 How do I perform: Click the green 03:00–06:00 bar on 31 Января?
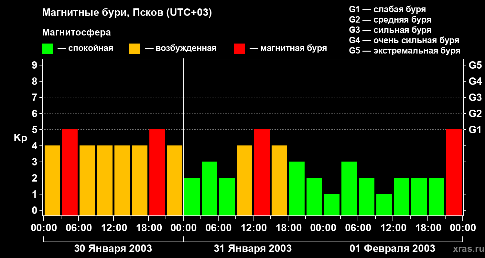(210, 188)
